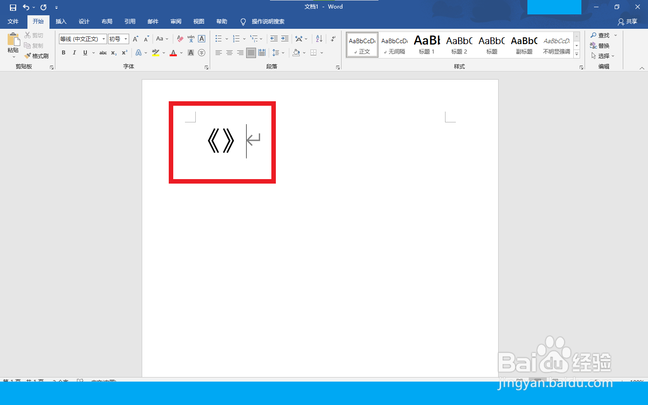Image resolution: width=648 pixels, height=405 pixels.
Task: Click the shading paint bucket icon
Action: click(x=296, y=53)
